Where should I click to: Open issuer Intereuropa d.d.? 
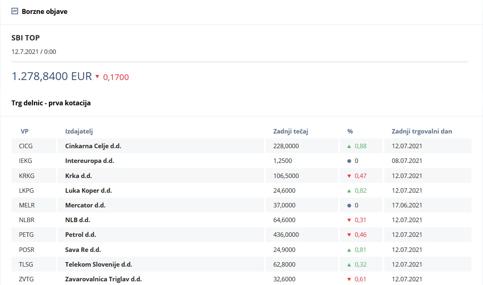tap(89, 161)
